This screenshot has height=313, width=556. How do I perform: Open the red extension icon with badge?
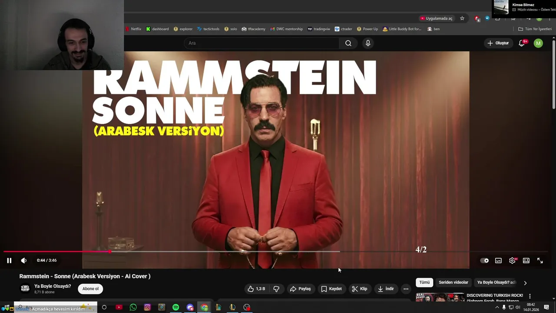tap(477, 18)
